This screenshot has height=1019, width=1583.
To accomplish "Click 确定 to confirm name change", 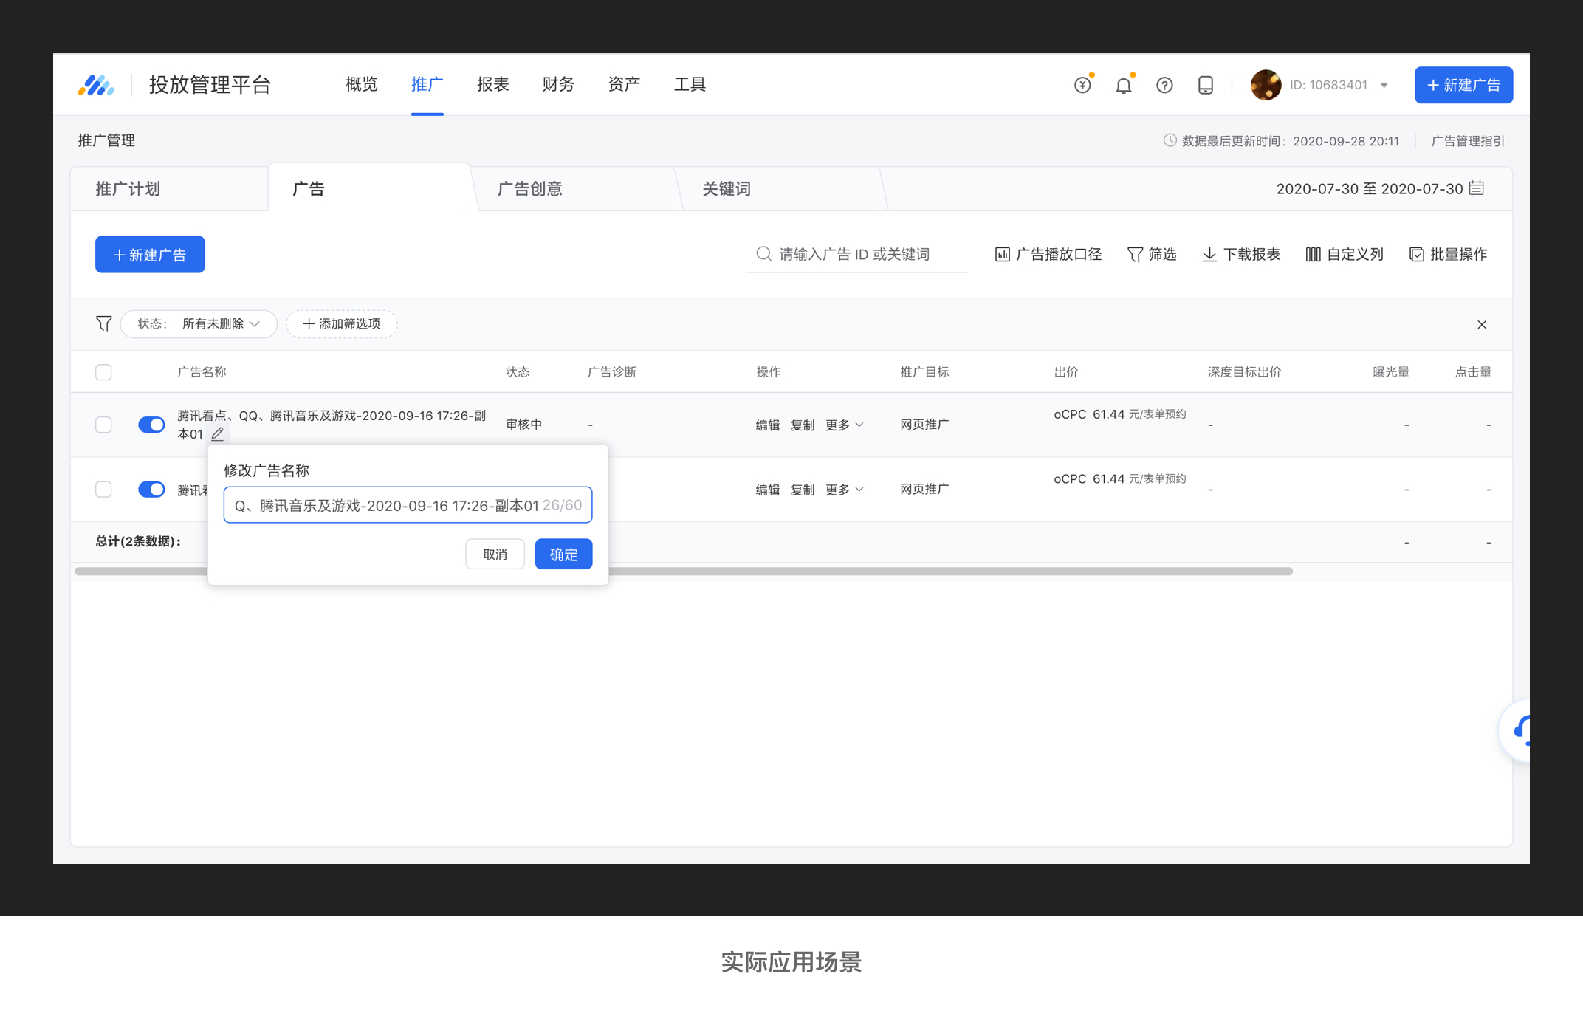I will point(563,555).
